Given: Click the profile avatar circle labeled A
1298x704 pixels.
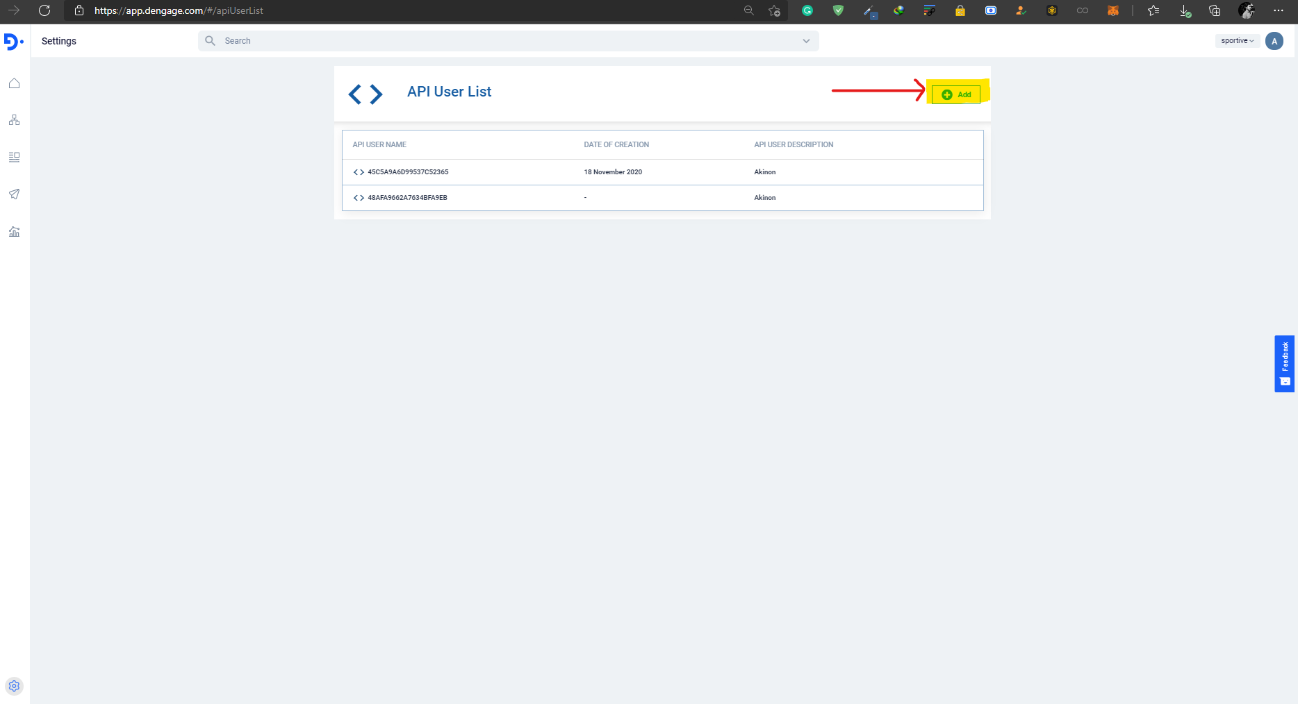Looking at the screenshot, I should coord(1274,41).
